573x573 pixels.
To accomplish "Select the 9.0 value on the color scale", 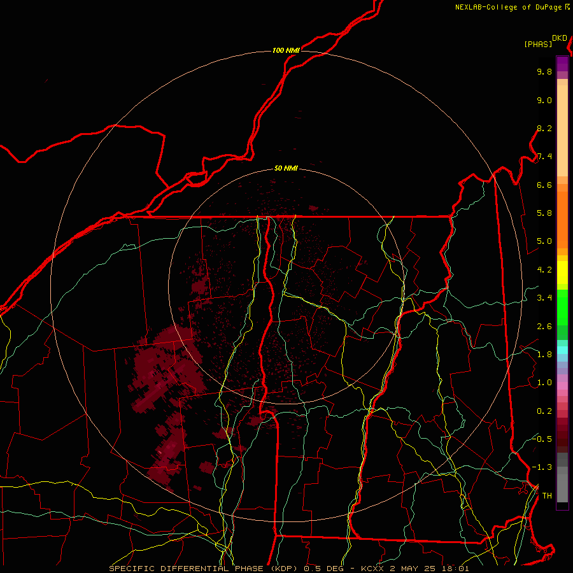I will click(x=544, y=101).
